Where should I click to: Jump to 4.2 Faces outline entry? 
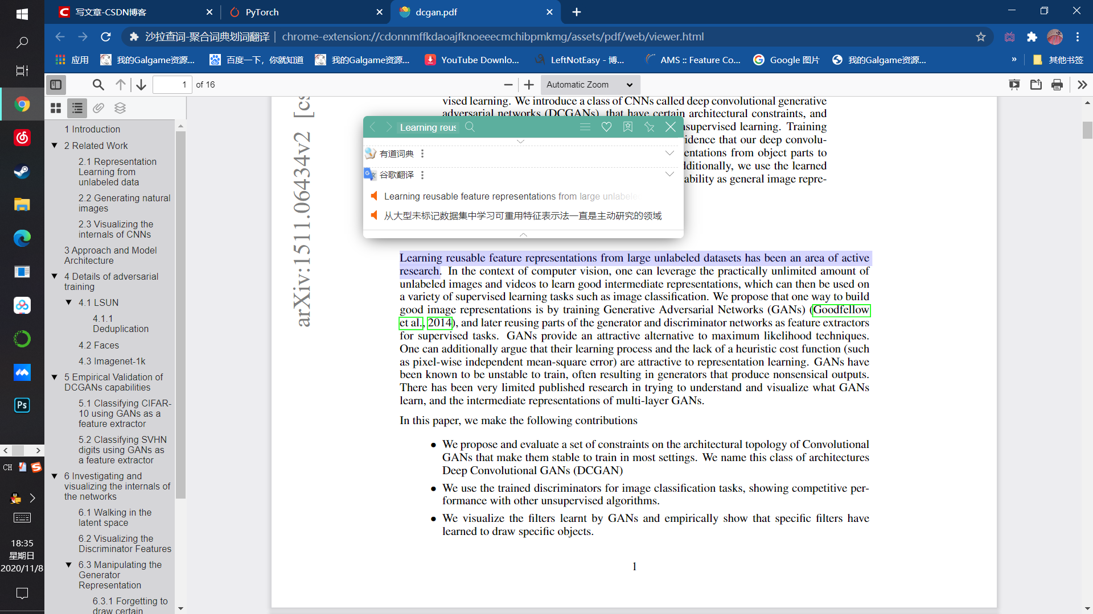click(x=98, y=345)
